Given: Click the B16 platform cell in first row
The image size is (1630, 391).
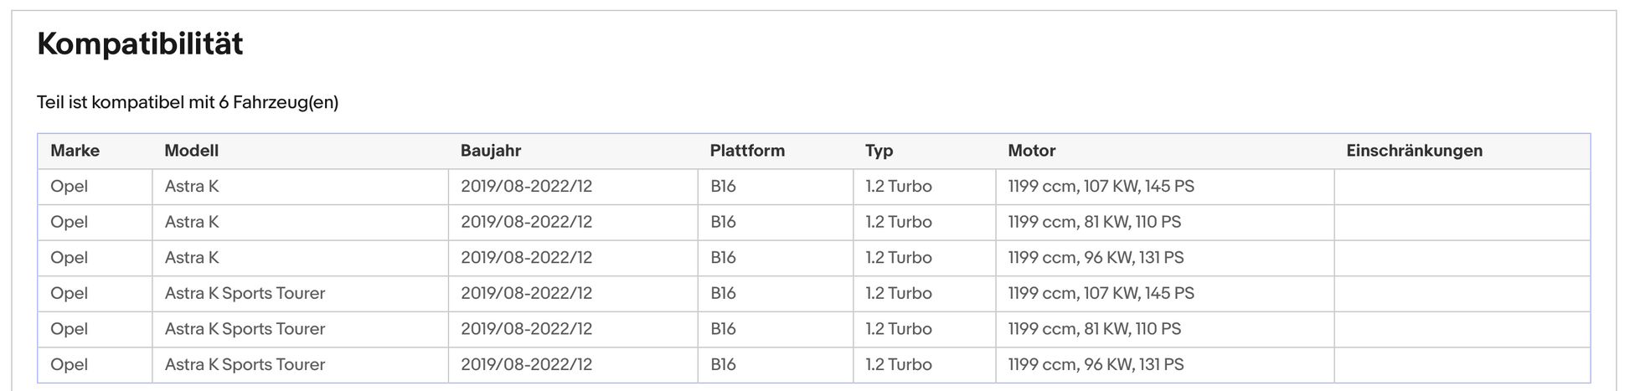Looking at the screenshot, I should click(776, 187).
